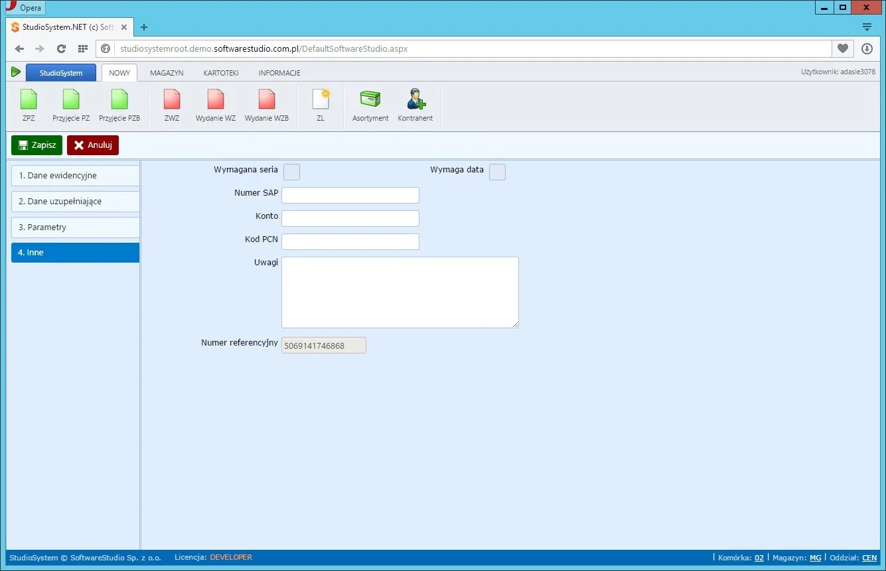
Task: Open the Przyjęcie PZ icon
Action: [71, 99]
